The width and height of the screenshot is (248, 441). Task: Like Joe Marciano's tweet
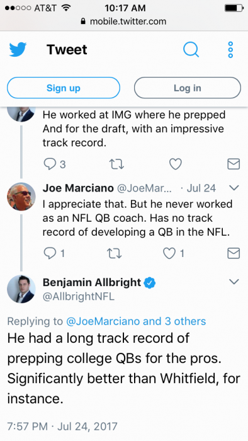tap(174, 253)
